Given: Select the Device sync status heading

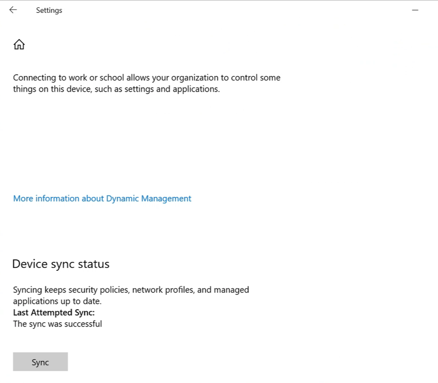Looking at the screenshot, I should [61, 264].
